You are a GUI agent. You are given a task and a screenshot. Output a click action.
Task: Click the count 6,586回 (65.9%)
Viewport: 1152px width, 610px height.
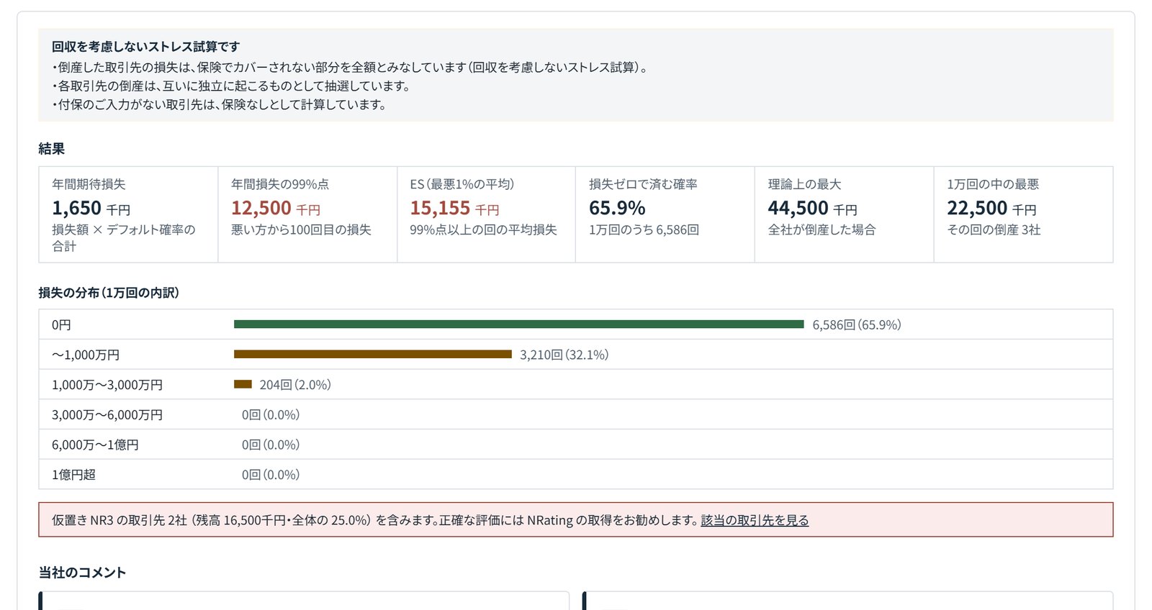point(857,325)
